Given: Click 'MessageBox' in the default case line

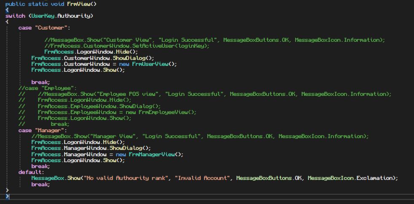Looking at the screenshot, I should 48,178.
